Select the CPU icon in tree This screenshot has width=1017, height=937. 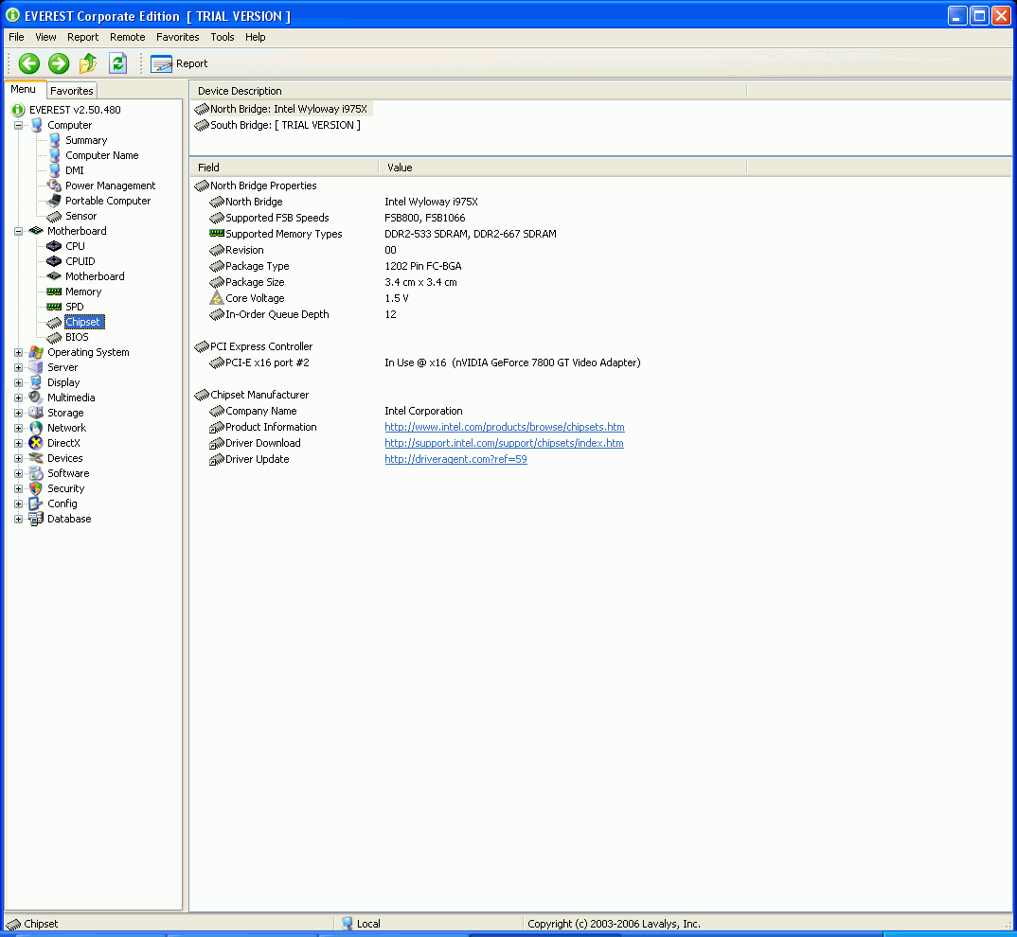(54, 246)
